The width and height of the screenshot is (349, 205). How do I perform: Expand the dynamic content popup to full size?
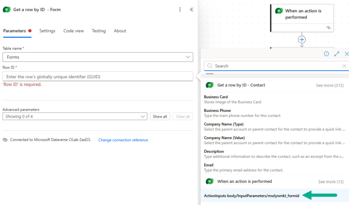337,54
